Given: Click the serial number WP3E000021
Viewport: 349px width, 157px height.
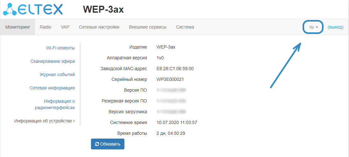Looking at the screenshot, I should click(x=170, y=79).
